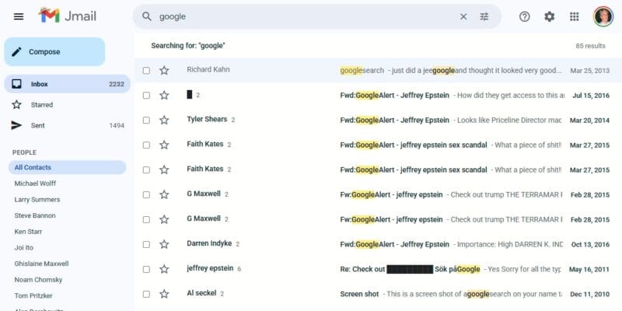
Task: Tick the checkbox for Richard Kahn email
Action: click(x=146, y=71)
